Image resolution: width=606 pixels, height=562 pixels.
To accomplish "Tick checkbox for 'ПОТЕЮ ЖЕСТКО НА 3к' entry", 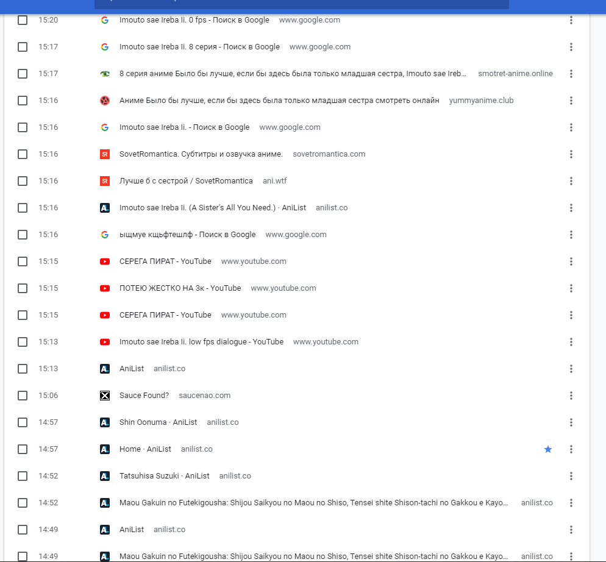I will [x=23, y=288].
